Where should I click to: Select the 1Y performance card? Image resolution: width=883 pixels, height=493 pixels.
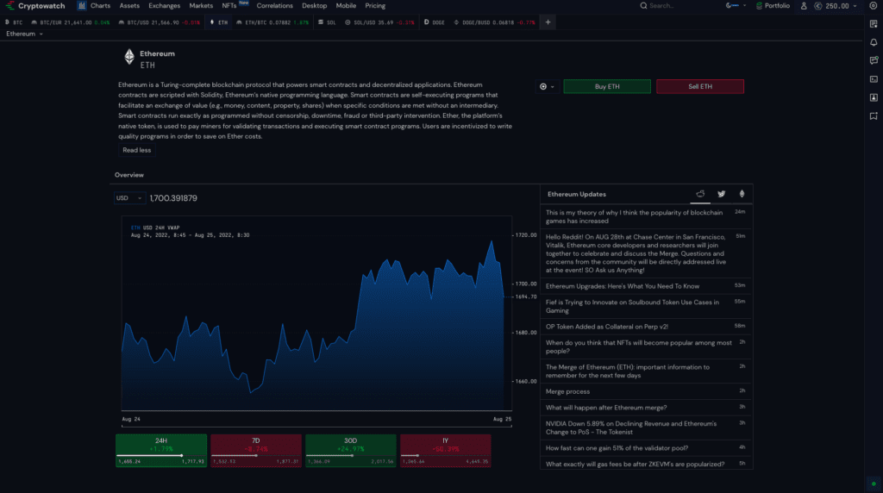pos(446,450)
